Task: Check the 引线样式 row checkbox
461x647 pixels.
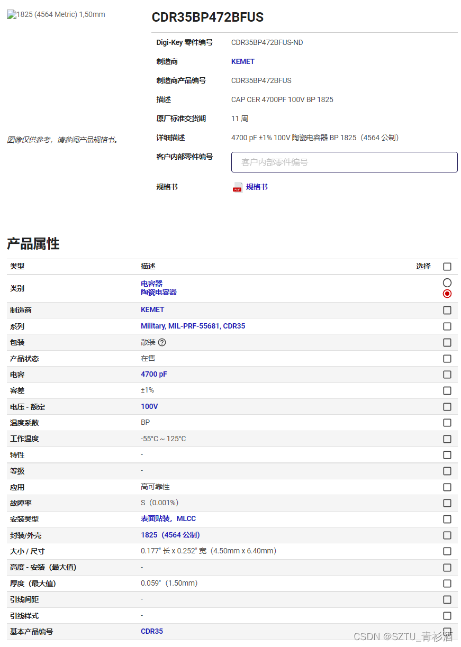Action: (447, 616)
